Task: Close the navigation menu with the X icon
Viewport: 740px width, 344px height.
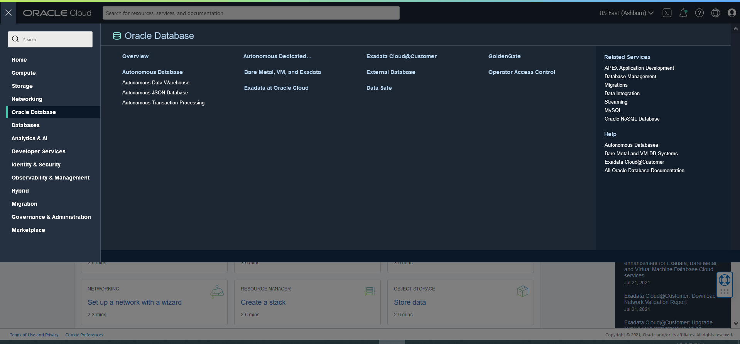Action: tap(8, 13)
